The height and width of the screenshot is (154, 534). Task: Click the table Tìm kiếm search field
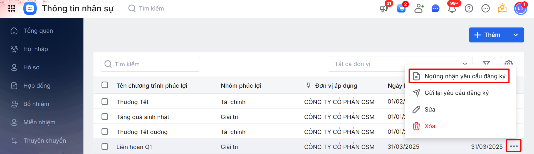(150, 64)
